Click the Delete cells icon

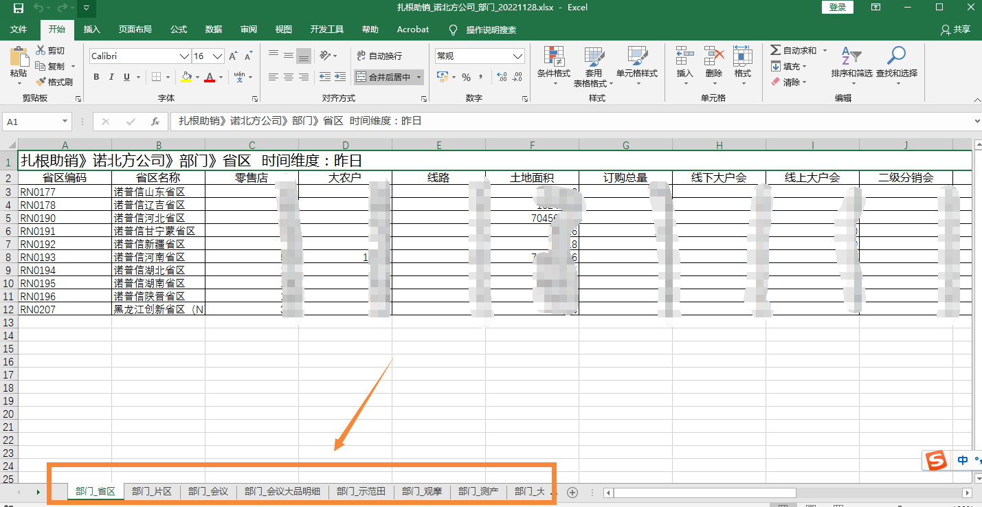[x=714, y=56]
